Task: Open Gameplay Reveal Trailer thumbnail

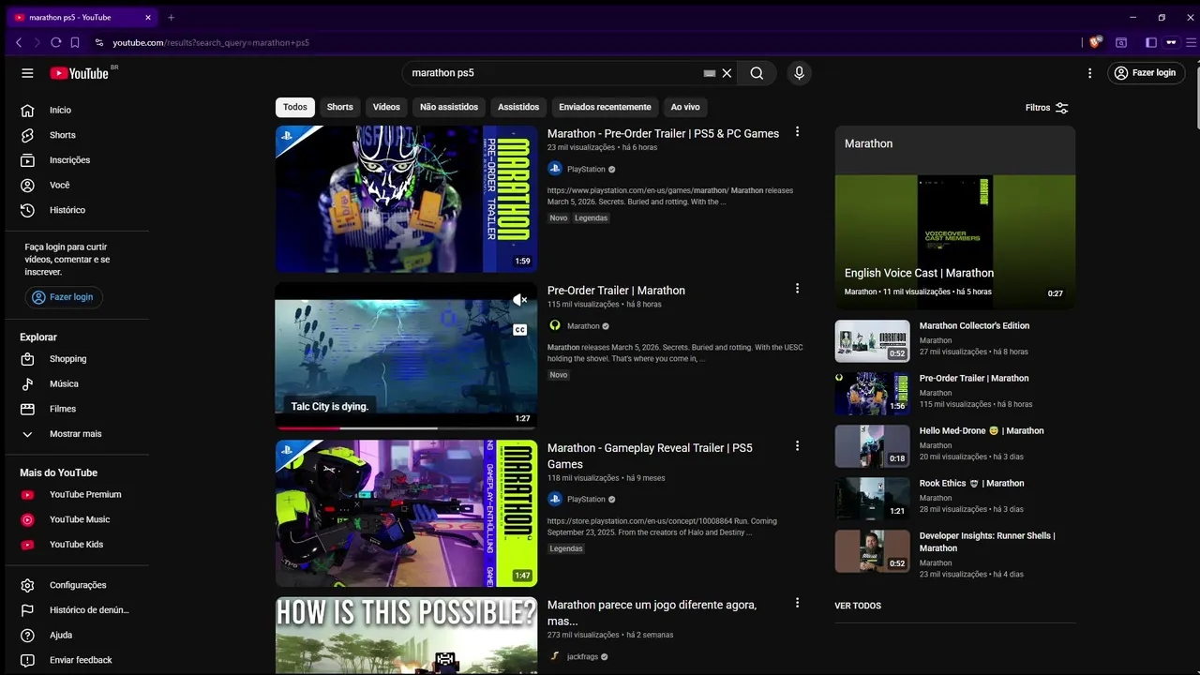Action: click(406, 514)
